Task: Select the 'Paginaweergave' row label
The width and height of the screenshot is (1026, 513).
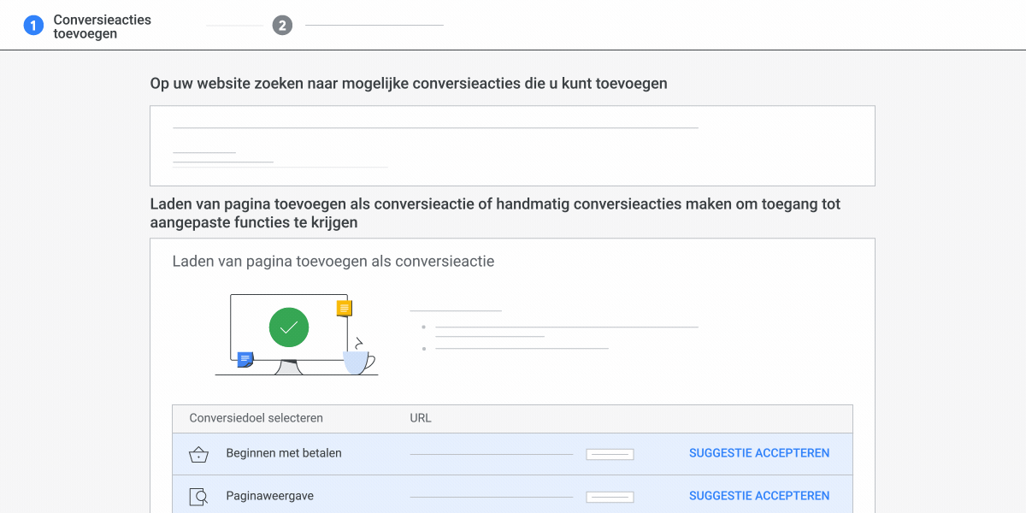Action: [269, 495]
